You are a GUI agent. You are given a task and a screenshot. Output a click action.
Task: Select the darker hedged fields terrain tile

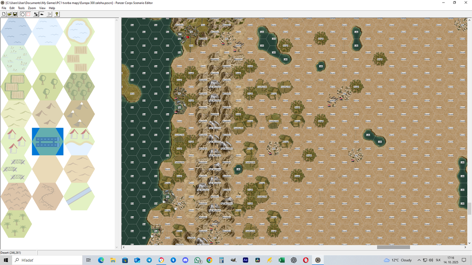click(16, 86)
